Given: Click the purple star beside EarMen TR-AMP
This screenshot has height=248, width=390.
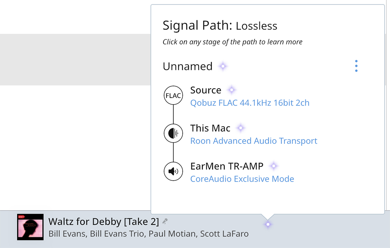Looking at the screenshot, I should pos(274,166).
